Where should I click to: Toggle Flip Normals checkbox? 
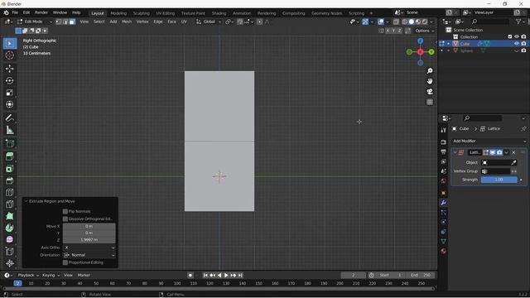coord(65,212)
